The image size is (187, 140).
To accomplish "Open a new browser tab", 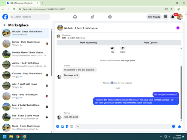I will point(43,3).
